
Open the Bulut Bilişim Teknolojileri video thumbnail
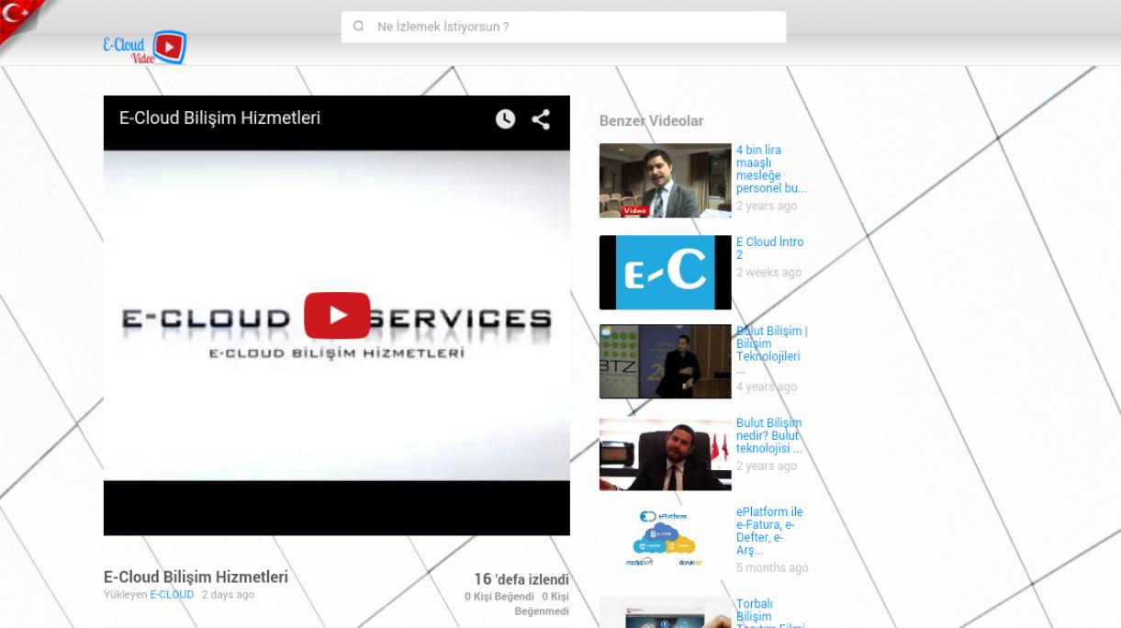click(666, 362)
